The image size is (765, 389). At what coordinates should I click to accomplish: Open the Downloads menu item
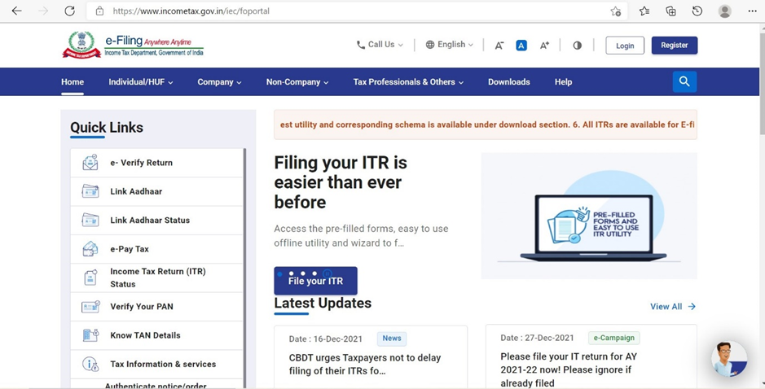pyautogui.click(x=509, y=82)
